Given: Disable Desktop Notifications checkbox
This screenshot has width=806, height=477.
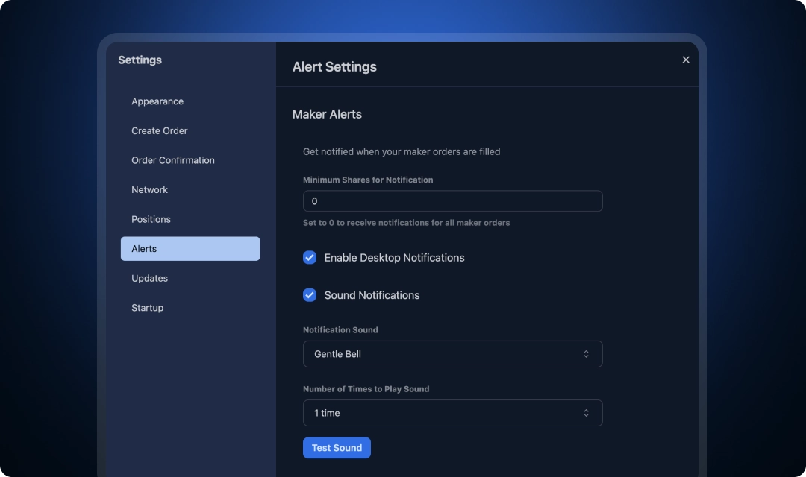Looking at the screenshot, I should pyautogui.click(x=310, y=257).
